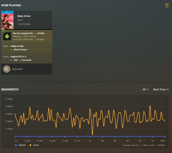Screen dimensions: 172x153
Task: Click the "57 Mbps" axis label
Action: (9, 99)
